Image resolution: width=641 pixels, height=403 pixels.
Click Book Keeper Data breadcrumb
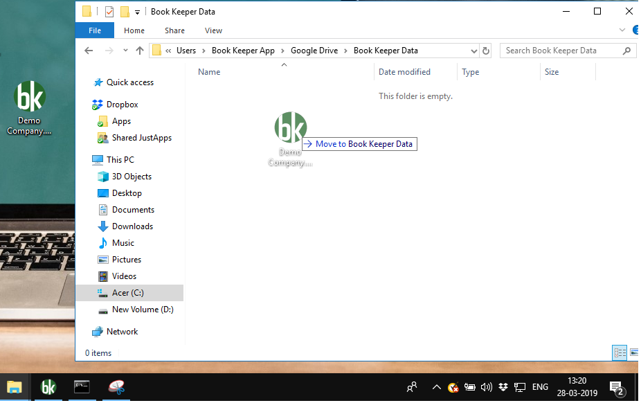tap(386, 51)
